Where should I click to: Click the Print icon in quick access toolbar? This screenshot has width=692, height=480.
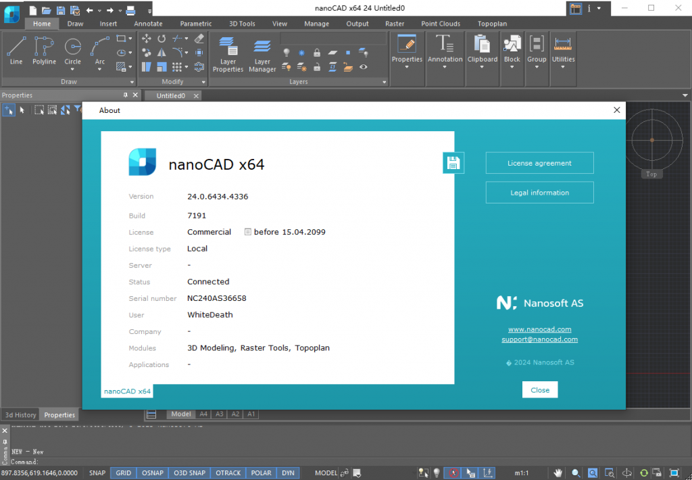coord(130,10)
